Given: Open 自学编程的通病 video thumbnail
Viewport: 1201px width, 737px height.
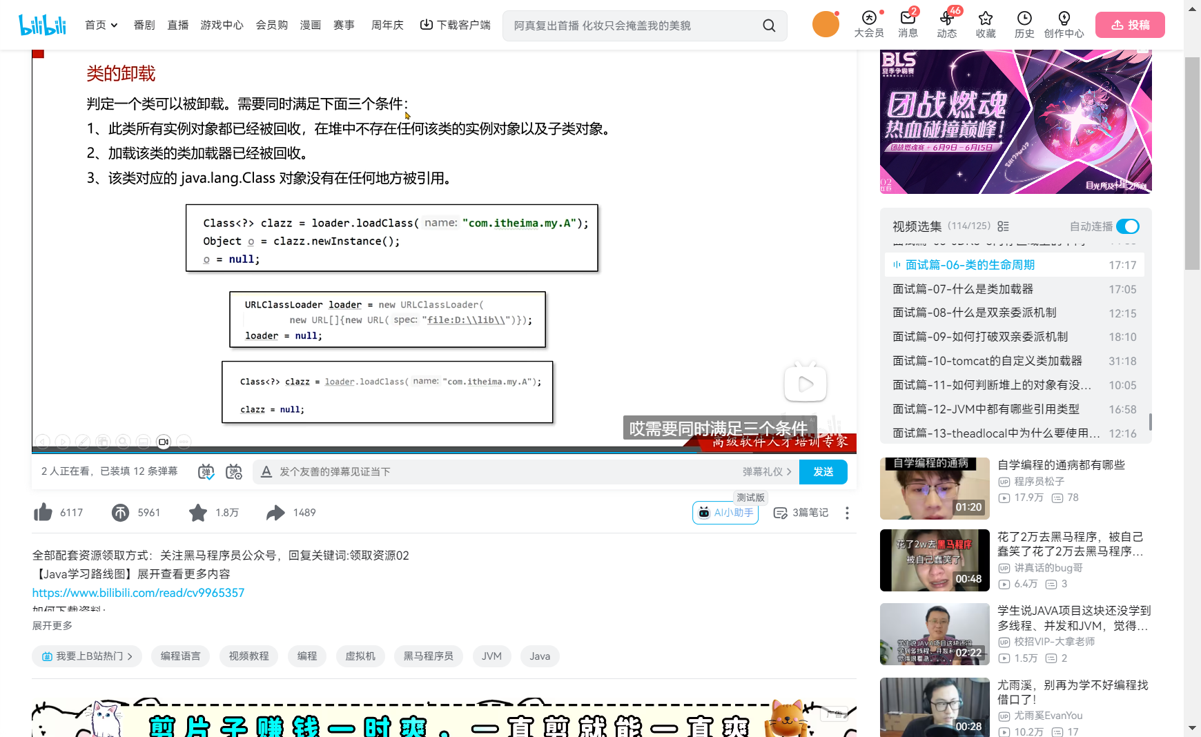Looking at the screenshot, I should pyautogui.click(x=935, y=489).
